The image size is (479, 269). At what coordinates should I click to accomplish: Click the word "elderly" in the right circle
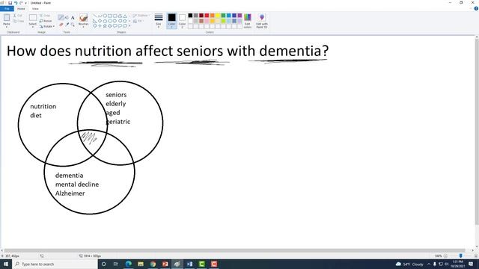coord(116,104)
